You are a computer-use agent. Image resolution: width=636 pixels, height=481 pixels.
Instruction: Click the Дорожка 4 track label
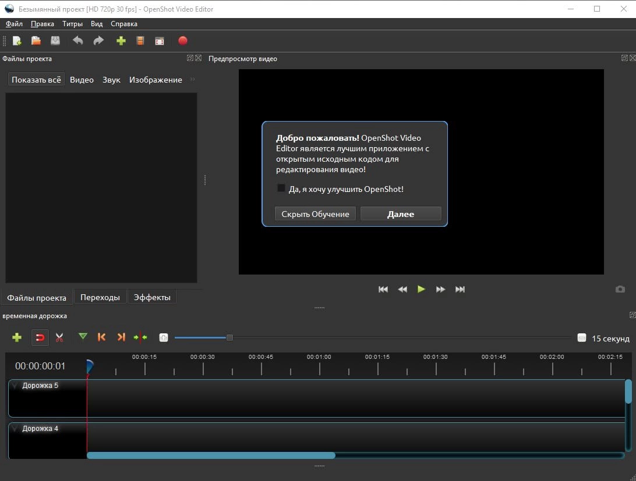[x=40, y=428]
